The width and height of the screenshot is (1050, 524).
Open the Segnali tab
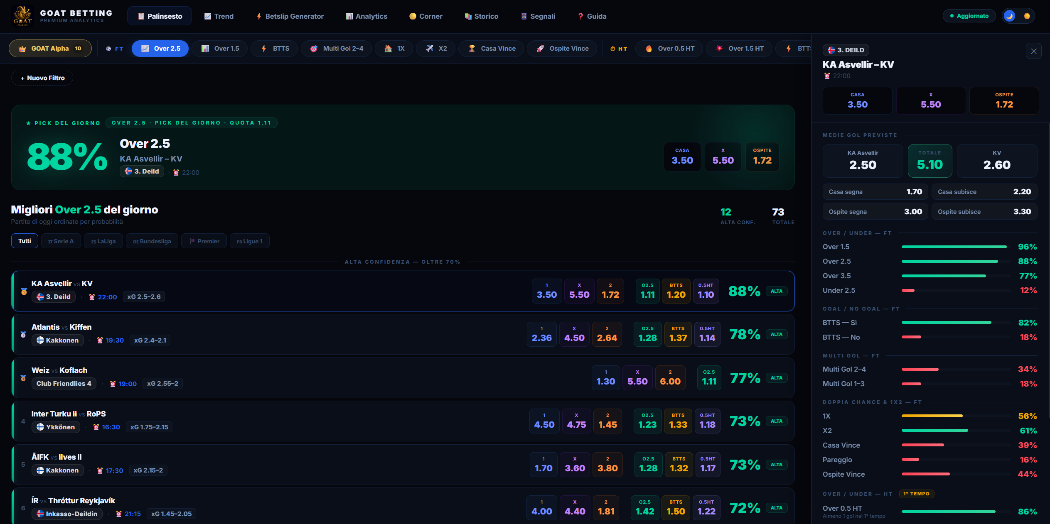[x=538, y=16]
